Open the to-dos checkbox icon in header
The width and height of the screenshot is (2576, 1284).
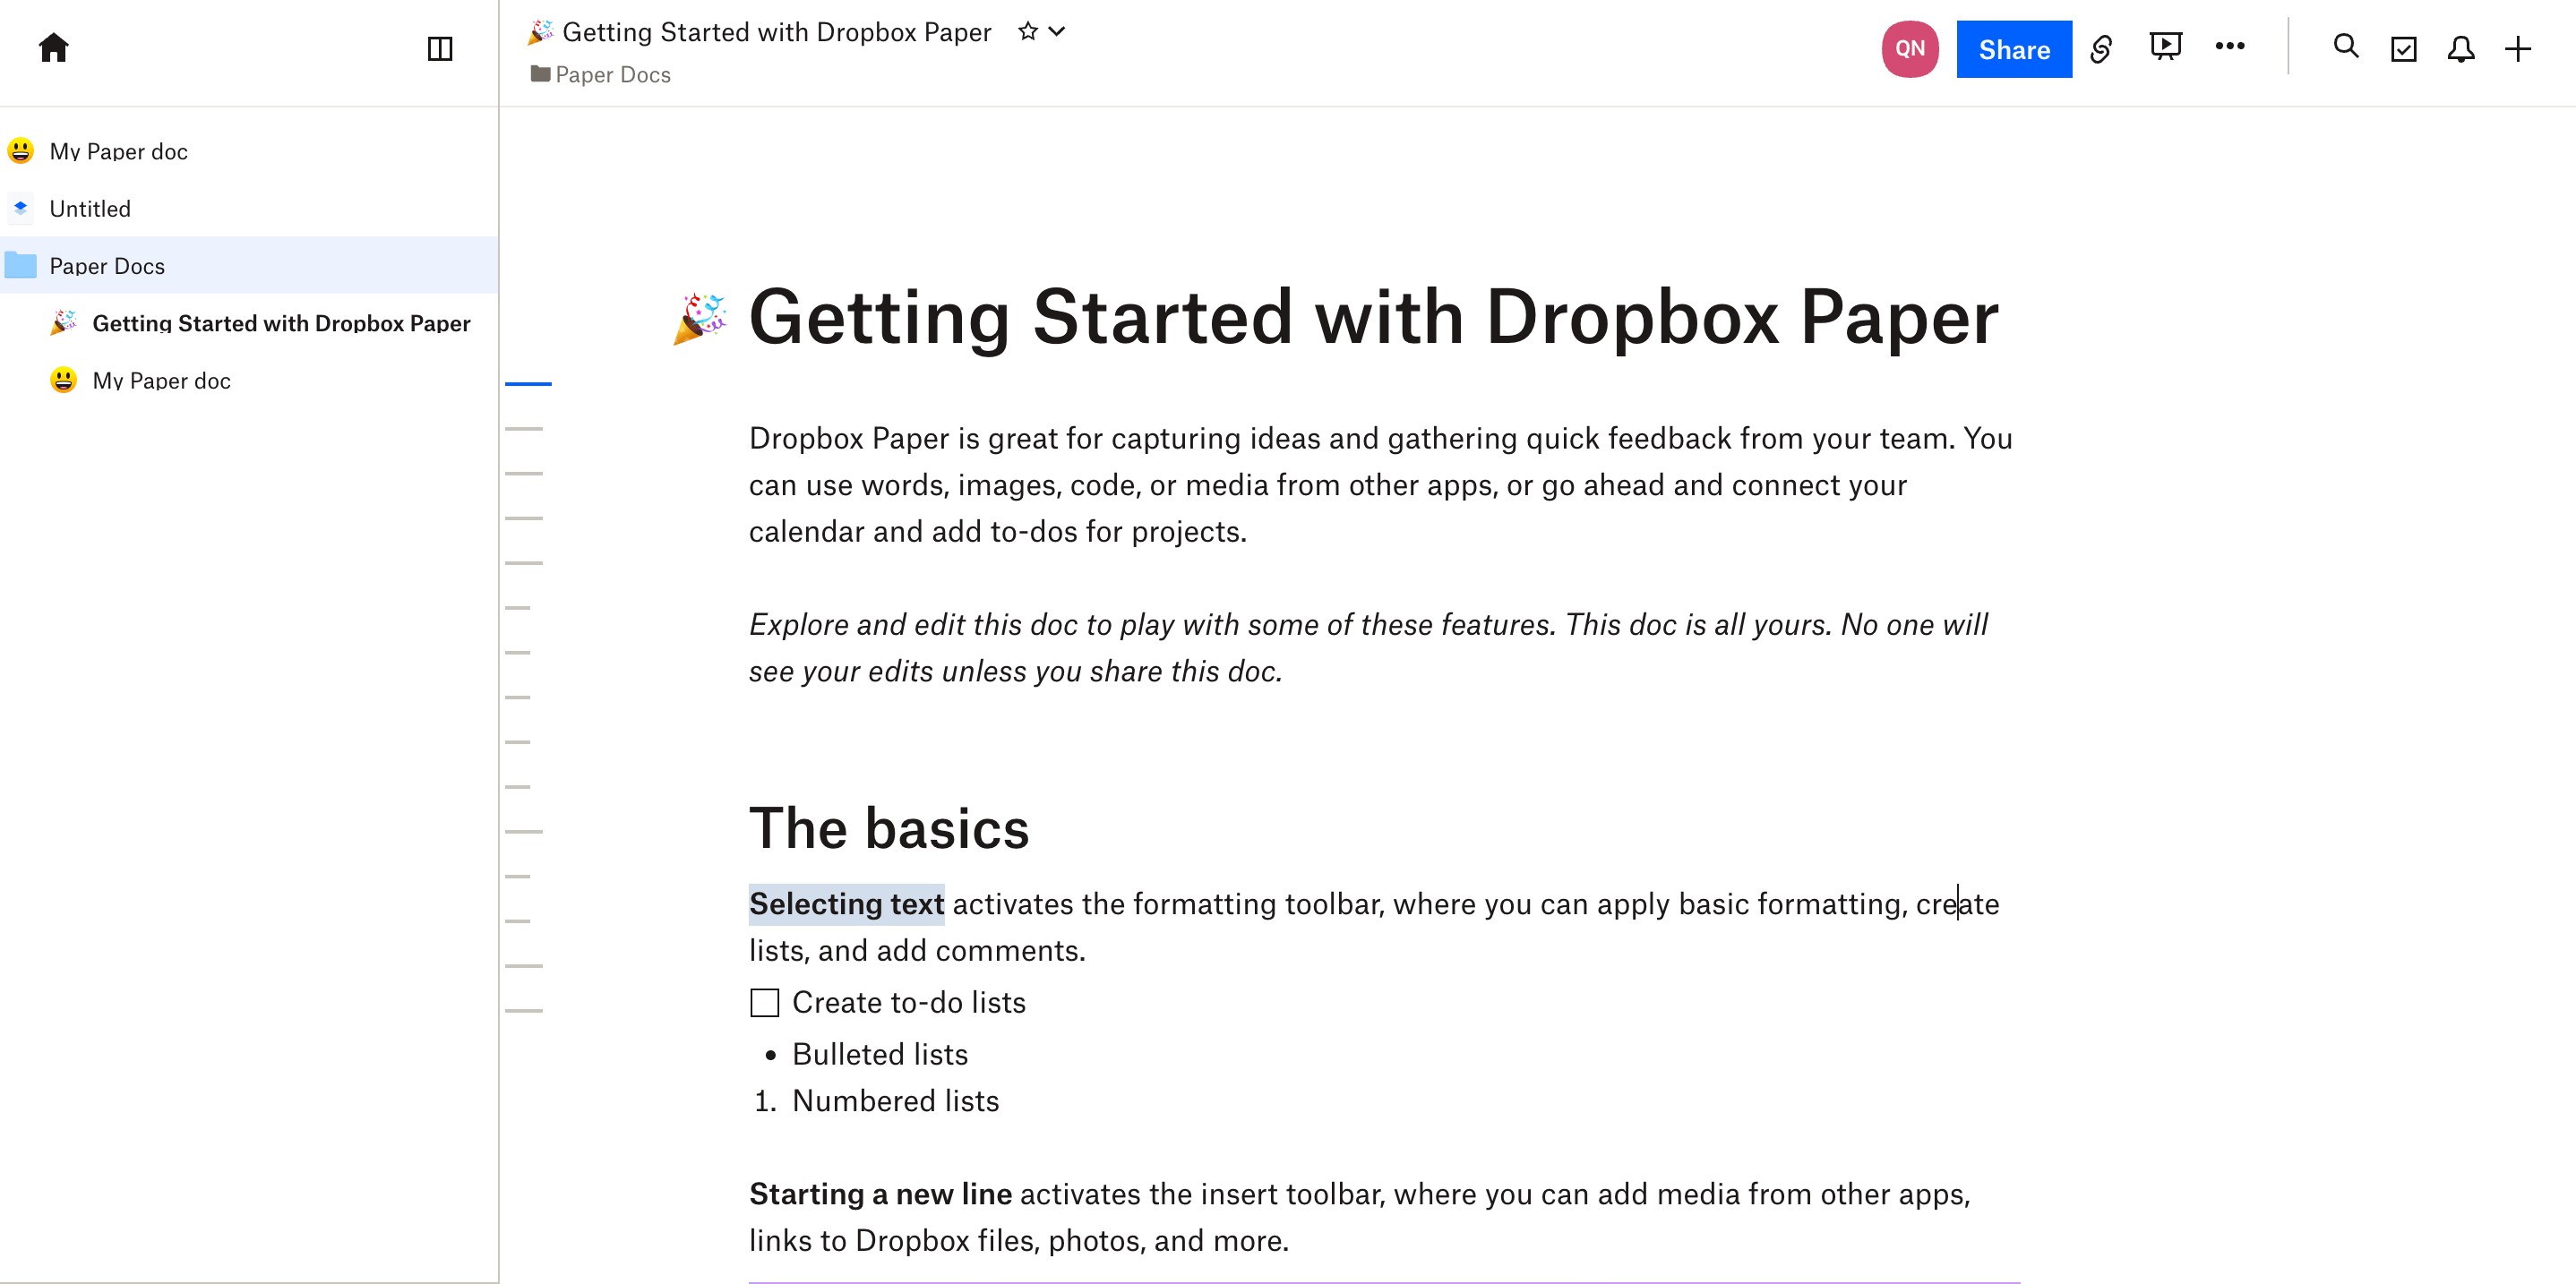click(x=2404, y=49)
